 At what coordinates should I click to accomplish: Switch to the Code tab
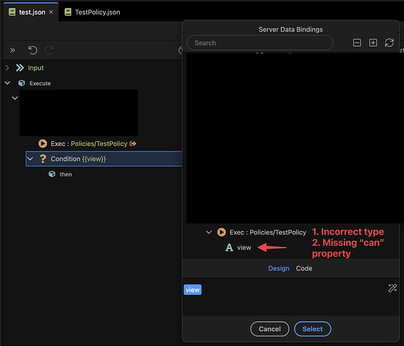point(304,268)
